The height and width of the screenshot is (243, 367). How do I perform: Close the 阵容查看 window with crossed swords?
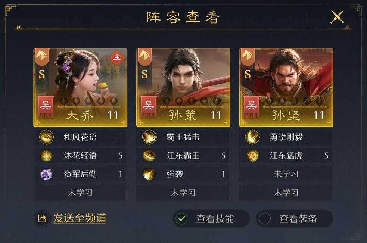(x=337, y=17)
